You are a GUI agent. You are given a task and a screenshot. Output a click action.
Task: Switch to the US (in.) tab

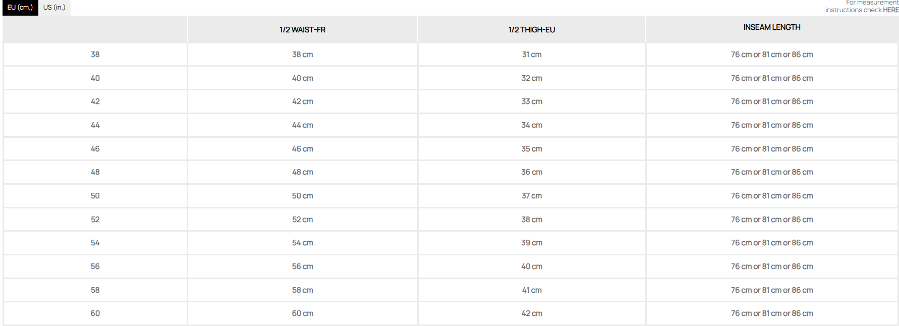click(54, 8)
